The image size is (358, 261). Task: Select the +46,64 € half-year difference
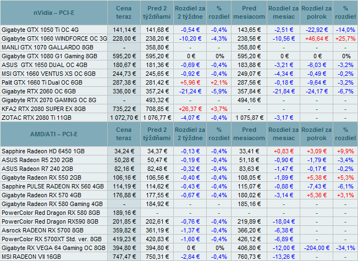pos(317,38)
